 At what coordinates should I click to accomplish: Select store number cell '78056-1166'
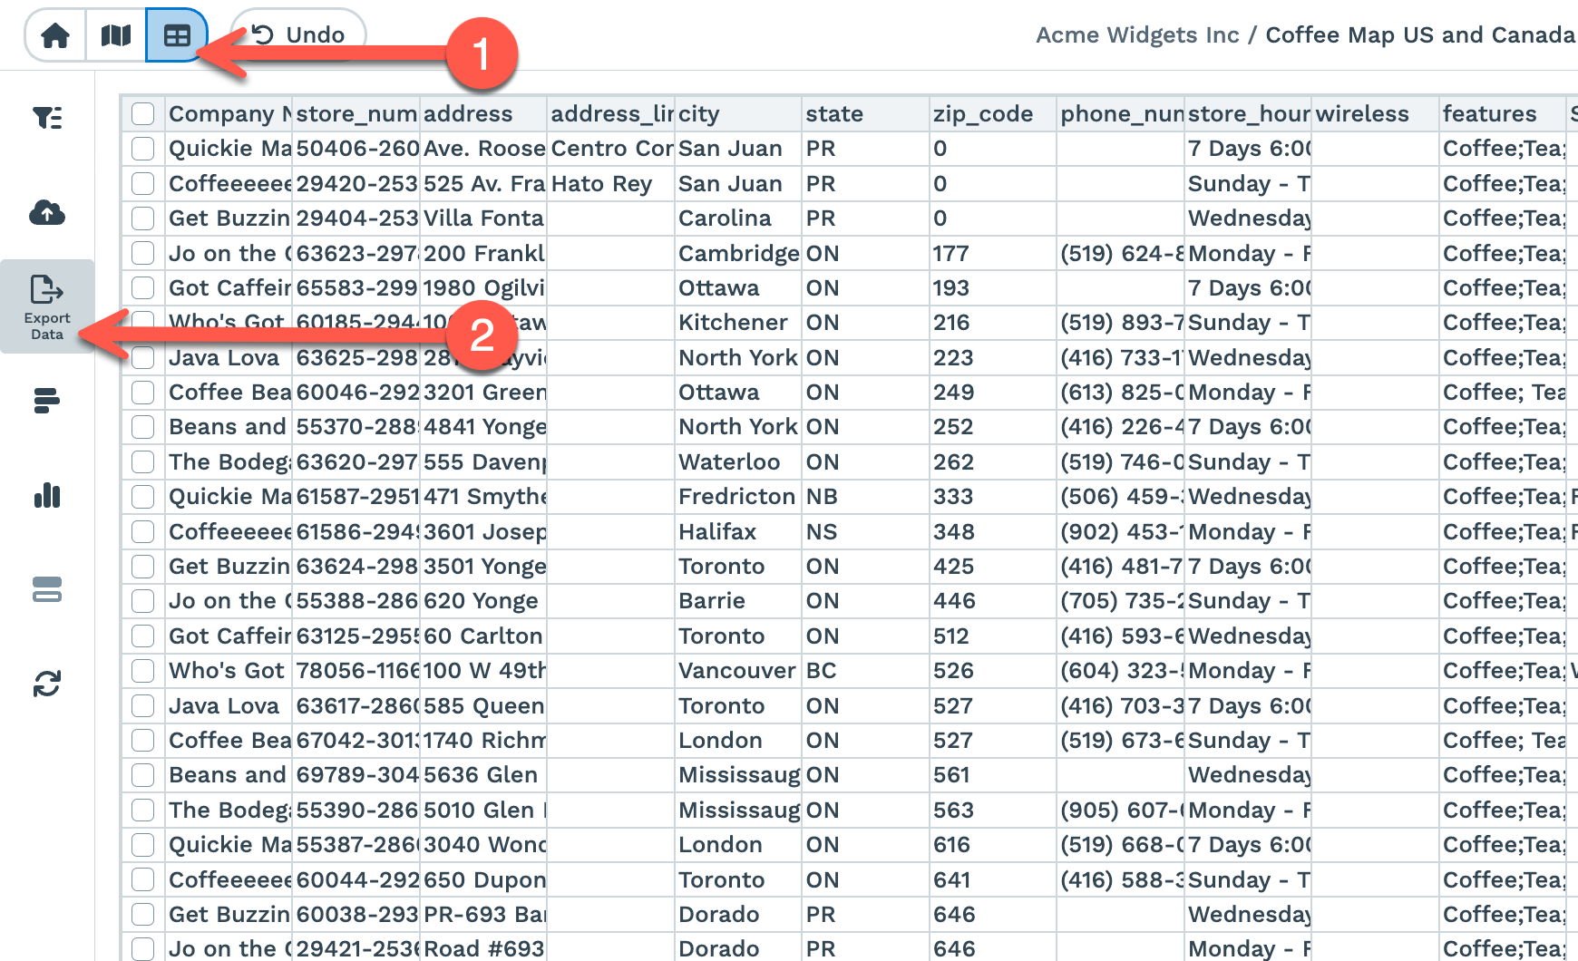click(x=356, y=671)
